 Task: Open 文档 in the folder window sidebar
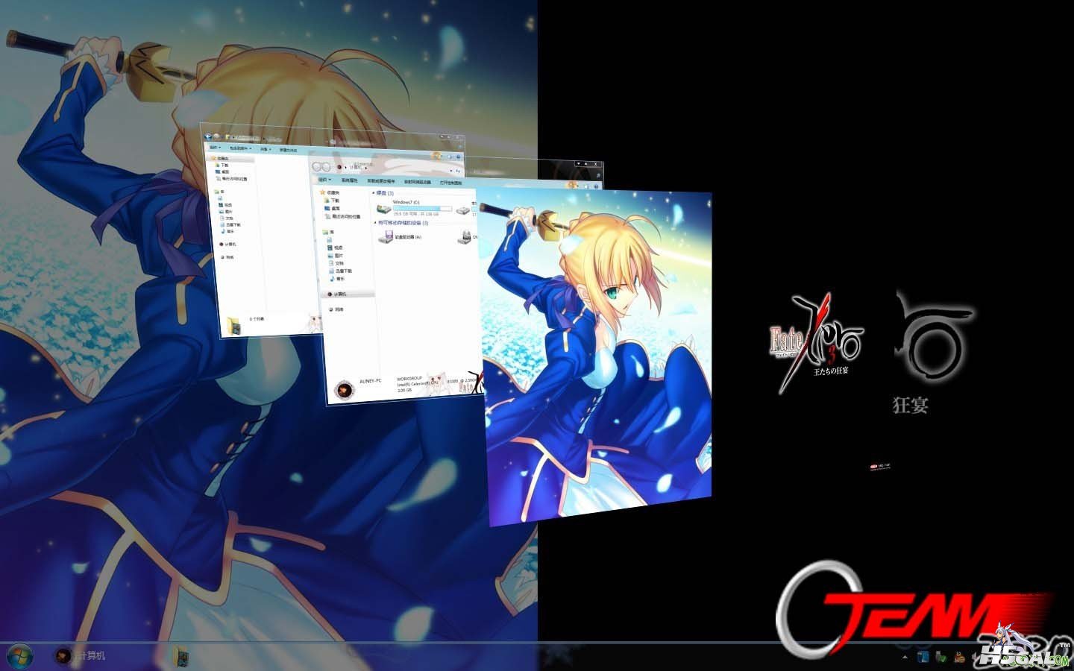(x=227, y=218)
